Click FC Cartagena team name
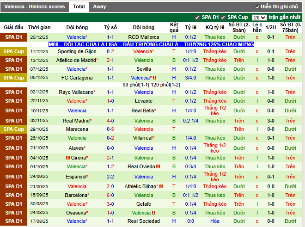The image size is (305, 227). click(77, 78)
